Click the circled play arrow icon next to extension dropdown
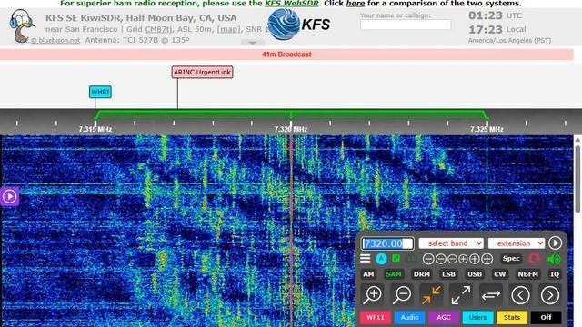582x327 pixels. pyautogui.click(x=555, y=243)
